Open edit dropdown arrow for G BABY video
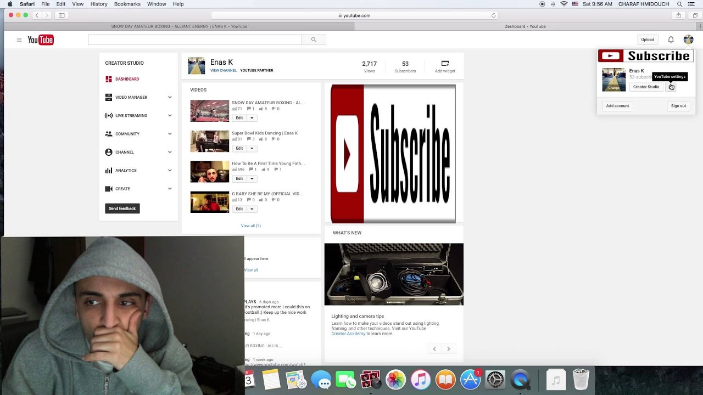 pyautogui.click(x=252, y=209)
